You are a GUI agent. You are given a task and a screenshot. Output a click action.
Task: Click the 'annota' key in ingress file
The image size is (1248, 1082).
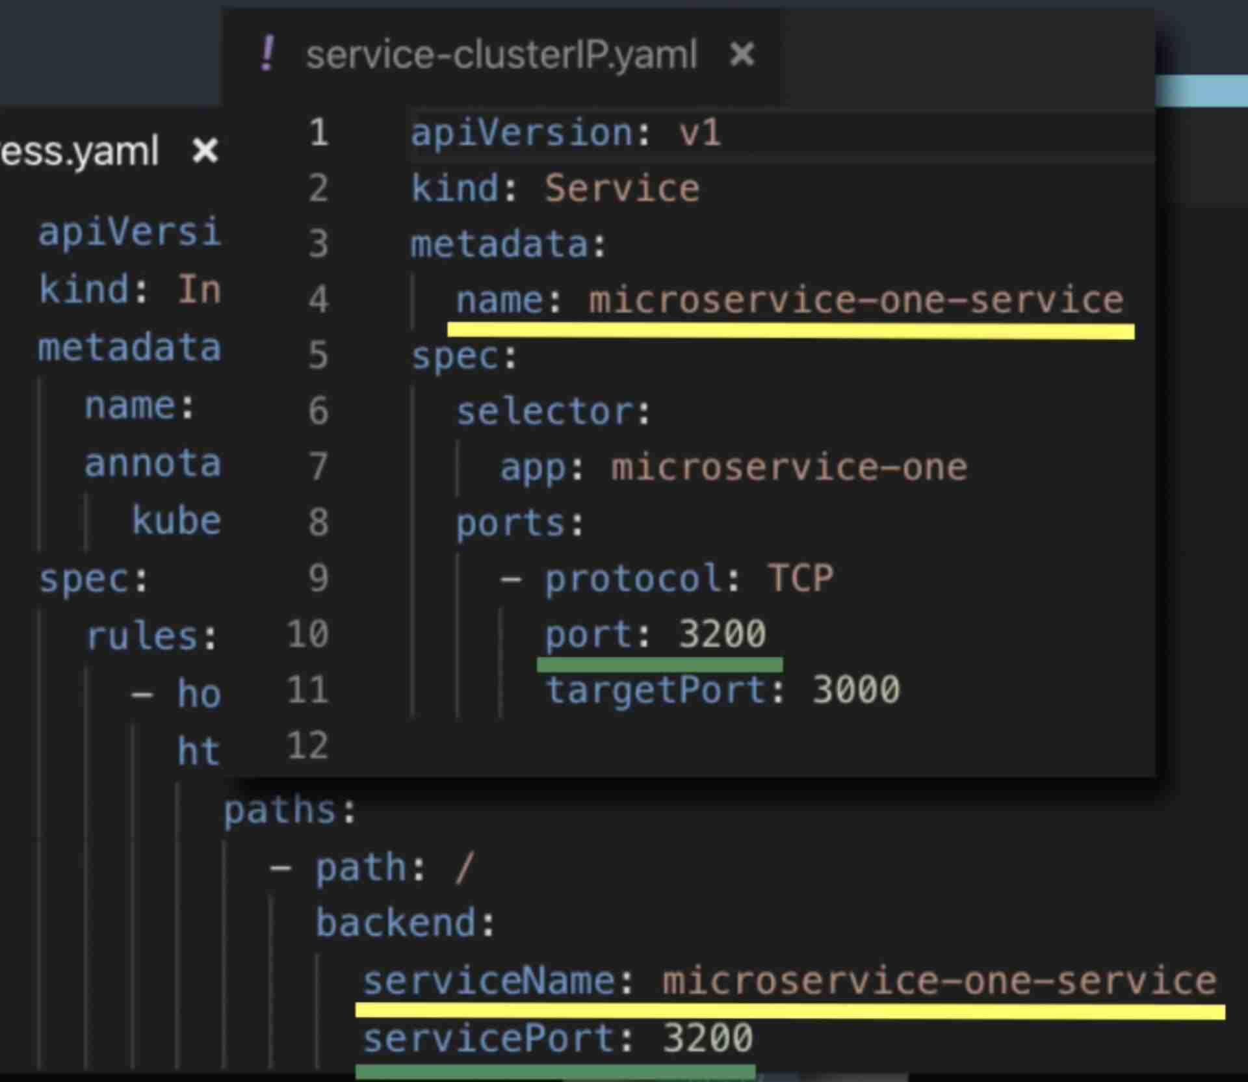click(x=153, y=464)
